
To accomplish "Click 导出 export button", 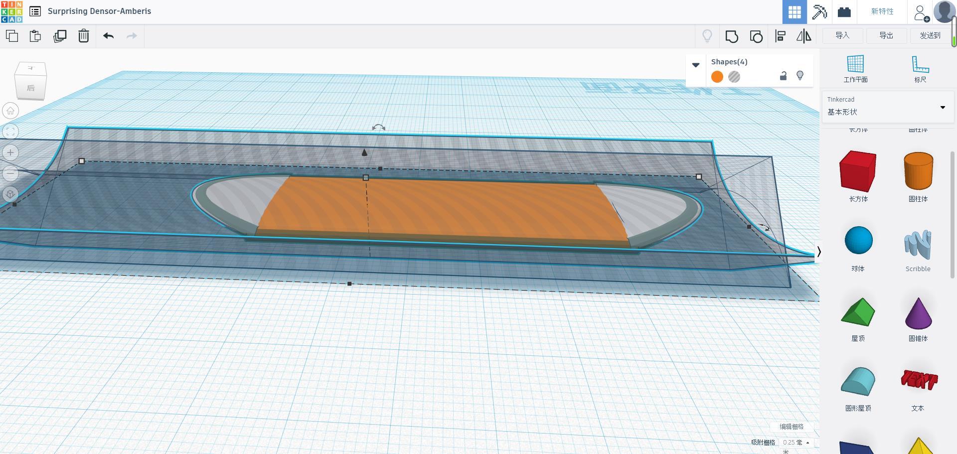I will click(886, 35).
